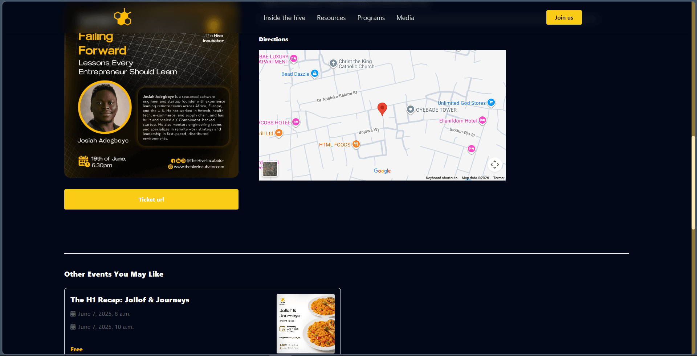Click the Directions heading
The image size is (697, 356).
point(273,39)
